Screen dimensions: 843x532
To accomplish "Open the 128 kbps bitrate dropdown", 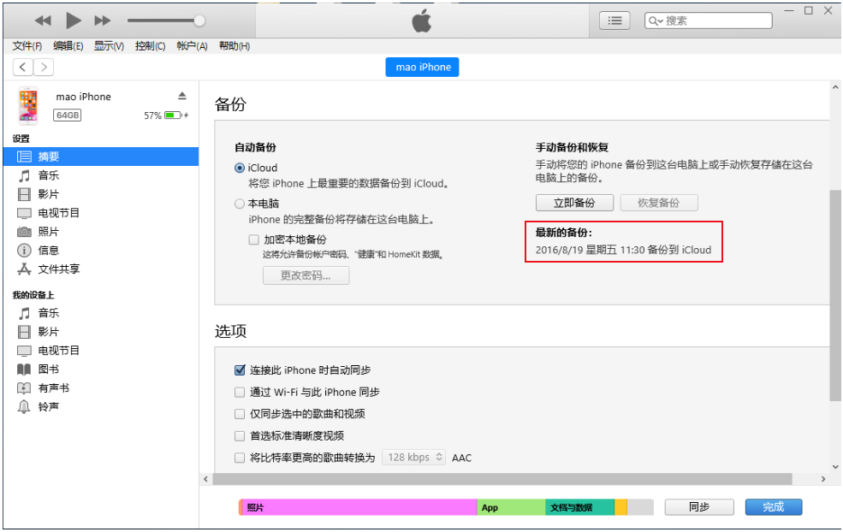I will [x=413, y=458].
